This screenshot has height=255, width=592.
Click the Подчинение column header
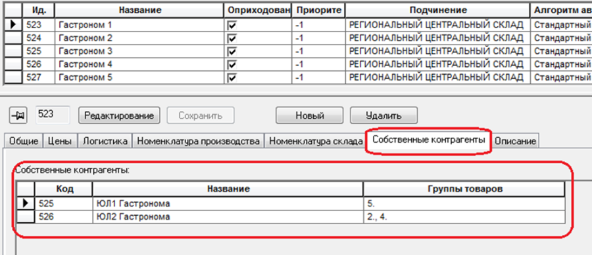(x=438, y=10)
